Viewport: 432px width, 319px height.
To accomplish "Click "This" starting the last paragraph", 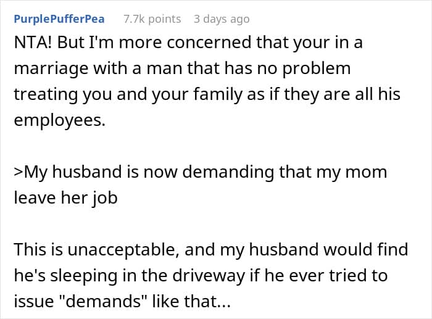I will 31,249.
